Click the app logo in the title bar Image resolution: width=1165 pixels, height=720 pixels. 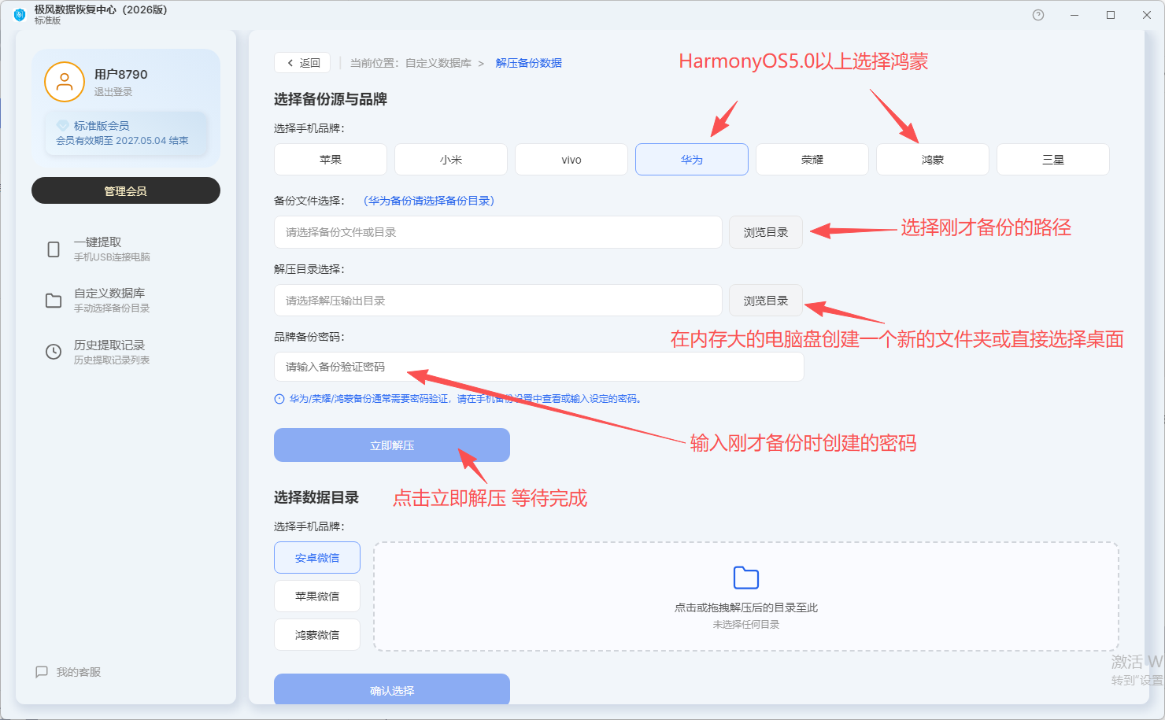pyautogui.click(x=19, y=15)
